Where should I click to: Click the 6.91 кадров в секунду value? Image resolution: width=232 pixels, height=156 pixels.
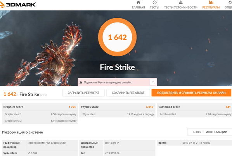pyautogui.click(x=64, y=121)
